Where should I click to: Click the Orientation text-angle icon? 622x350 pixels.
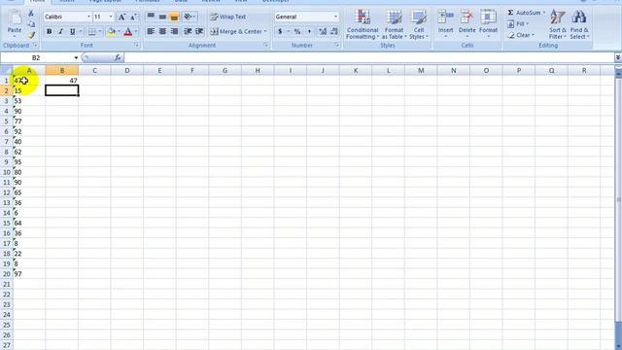(188, 17)
